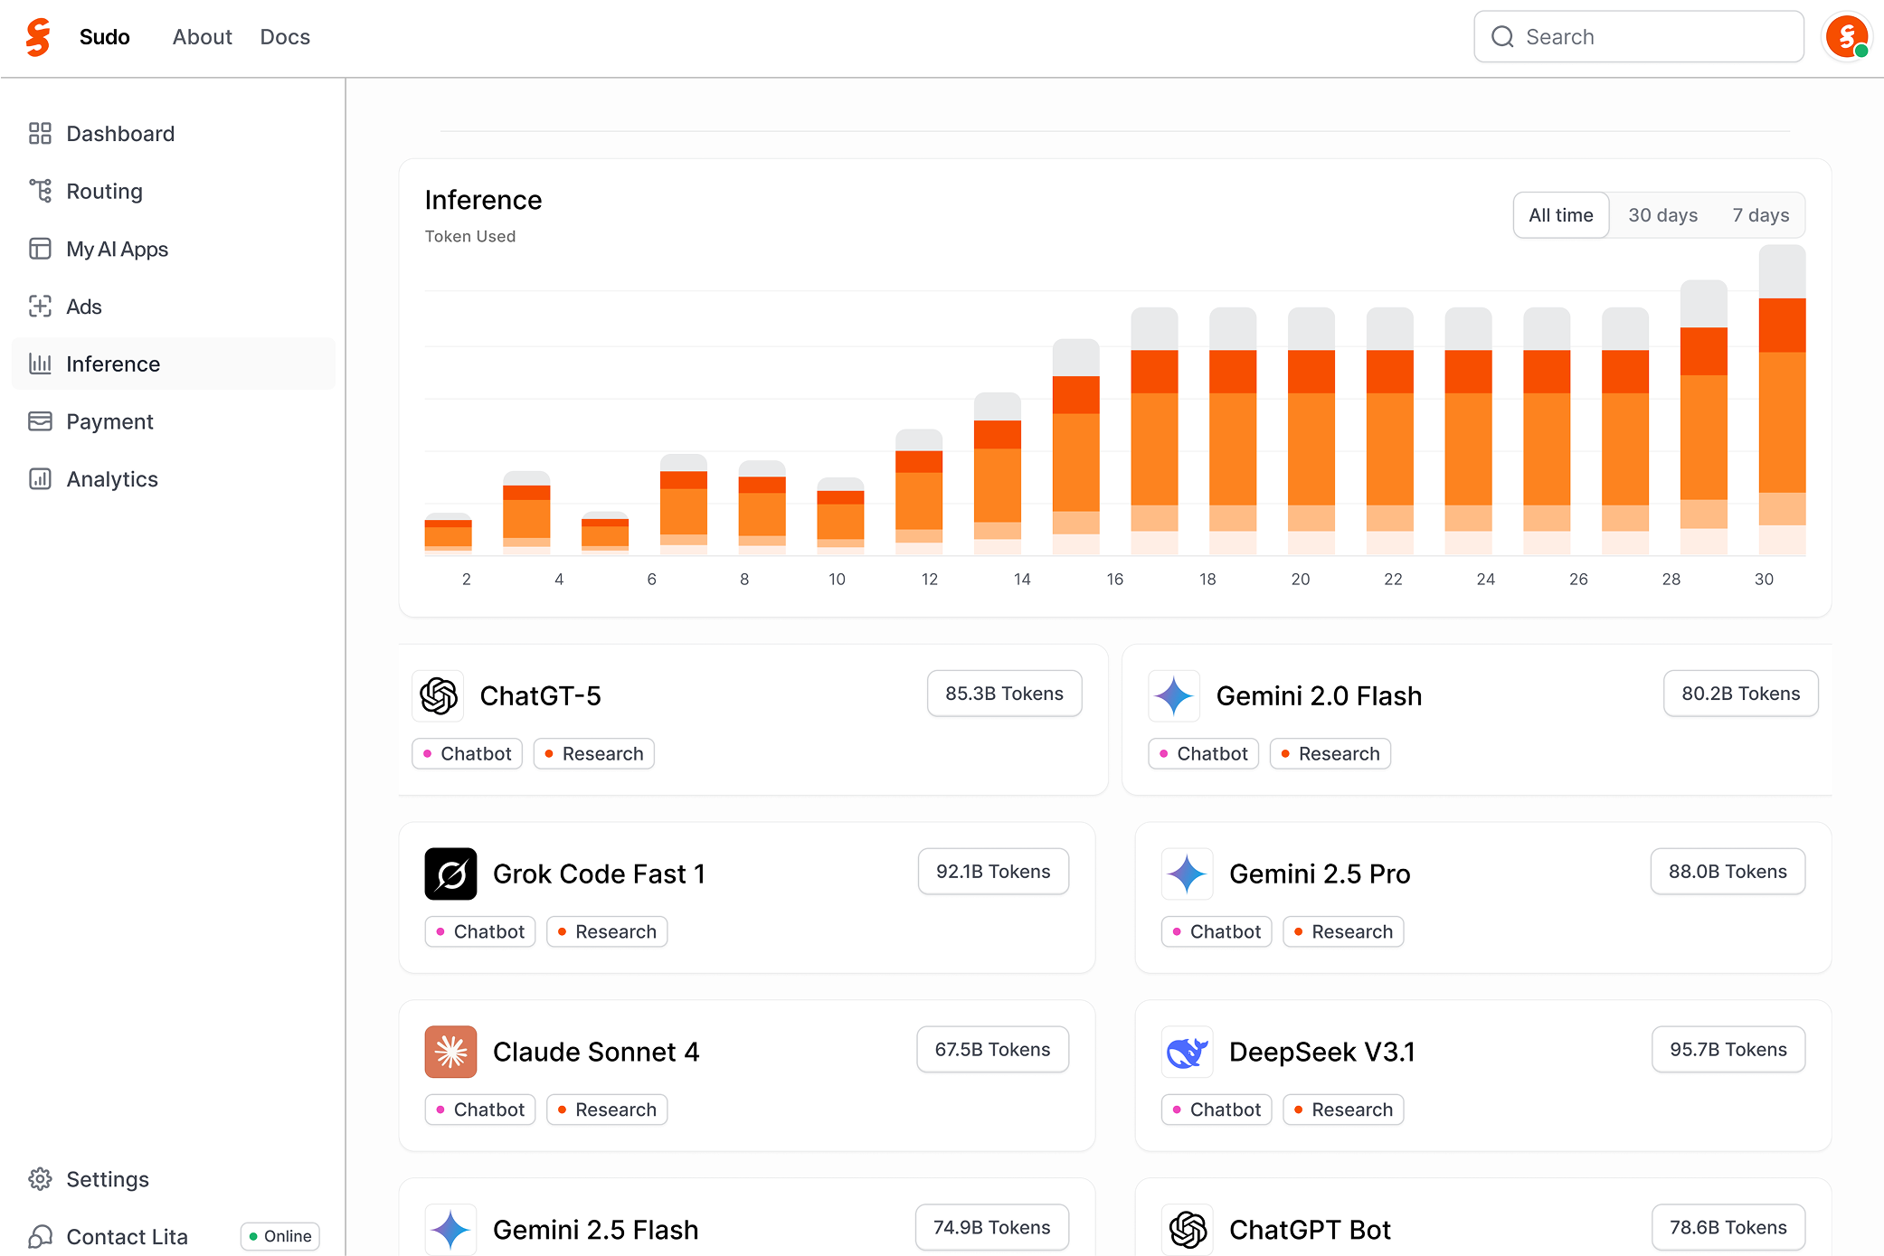Click the Search input field

click(x=1639, y=37)
